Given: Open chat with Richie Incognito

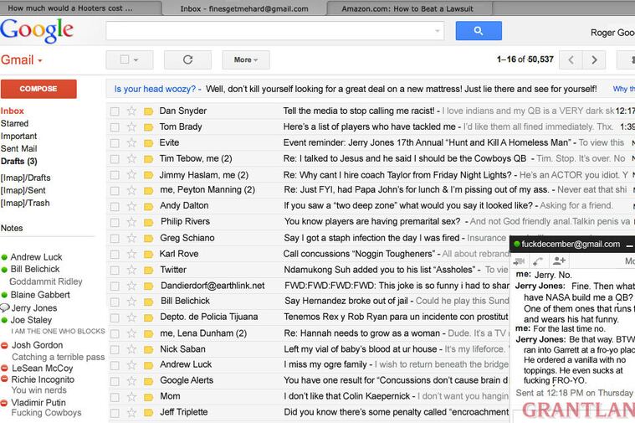Looking at the screenshot, I should pos(43,379).
